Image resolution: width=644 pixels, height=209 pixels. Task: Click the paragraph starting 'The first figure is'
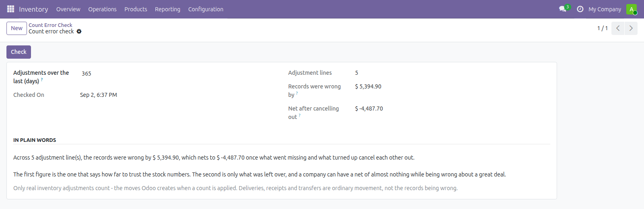[260, 174]
